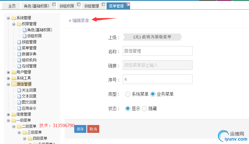Select 文本回复 tree item
249x144 pixels.
tap(29, 96)
